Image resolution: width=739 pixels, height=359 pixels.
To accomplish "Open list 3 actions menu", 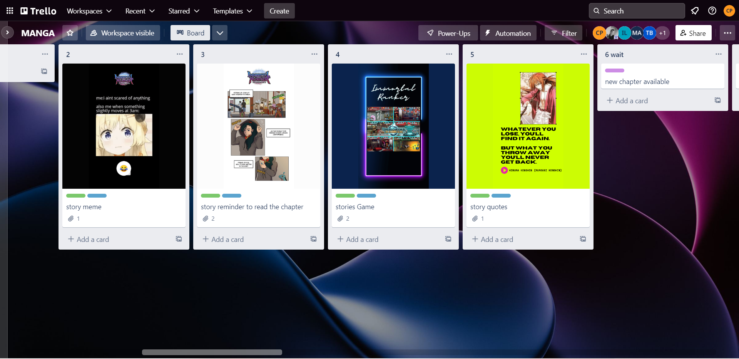I will click(314, 54).
